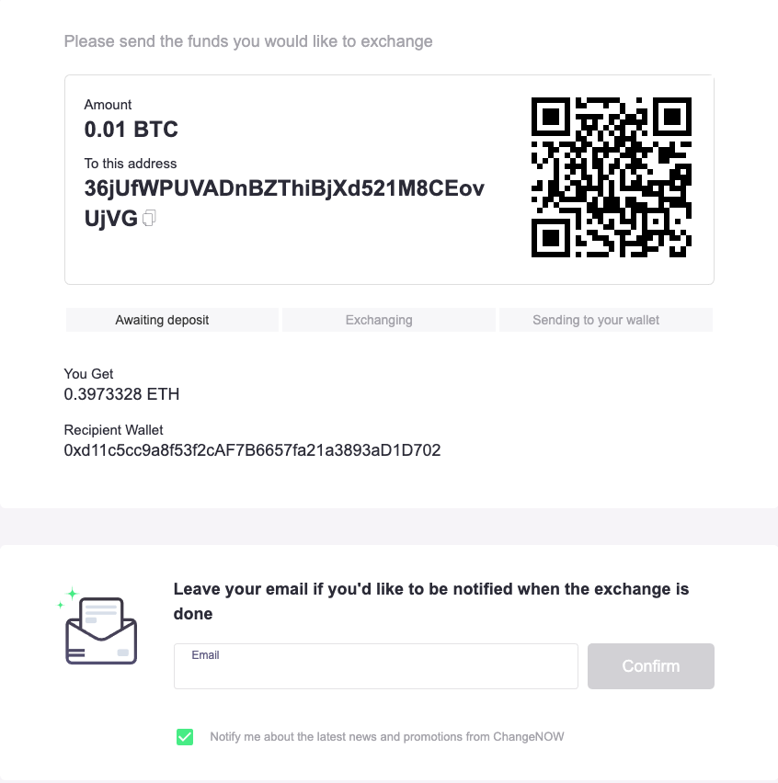This screenshot has height=783, width=778.
Task: Click the 0.01 BTC amount
Action: (x=131, y=130)
